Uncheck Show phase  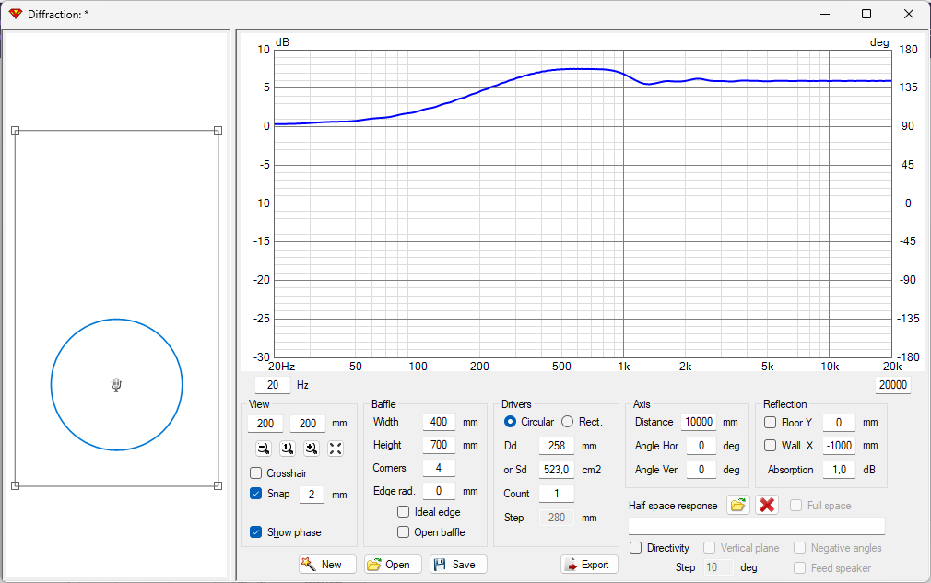256,532
